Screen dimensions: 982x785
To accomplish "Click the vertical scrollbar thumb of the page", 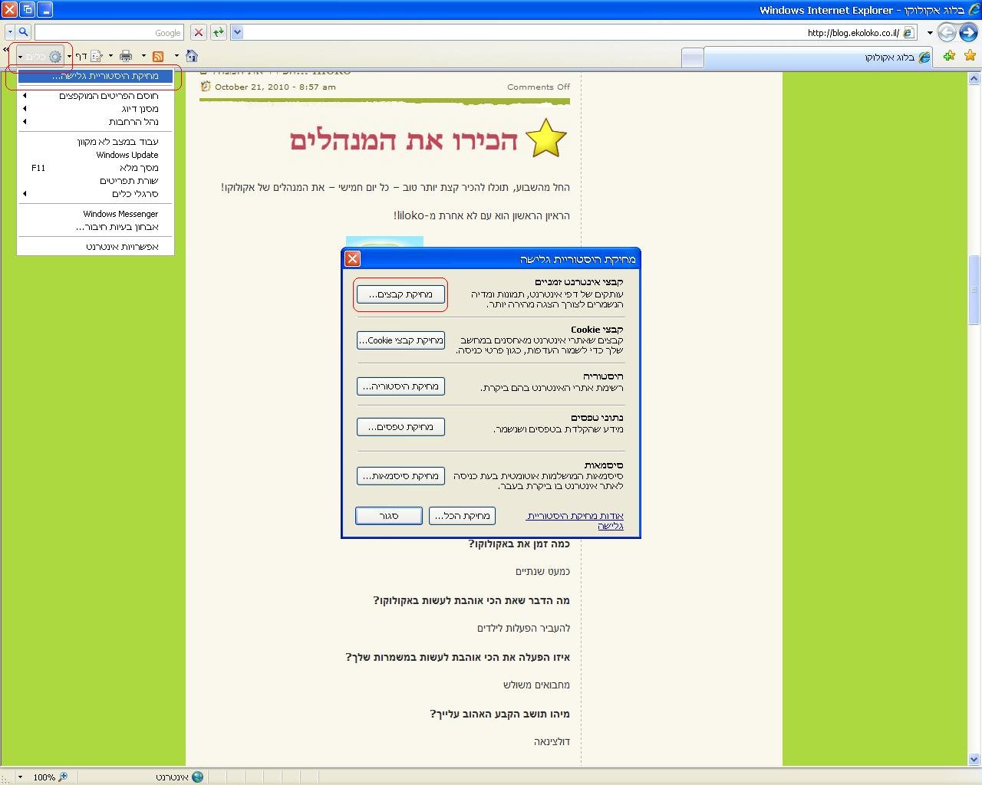I will [x=974, y=290].
